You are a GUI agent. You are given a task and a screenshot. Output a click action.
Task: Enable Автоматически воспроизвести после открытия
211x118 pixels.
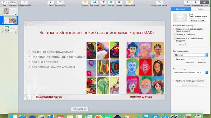[174, 29]
